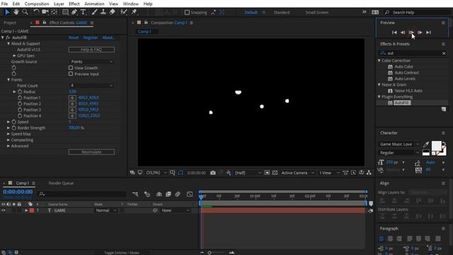
Task: Open Normal blending mode dropdown
Action: click(106, 210)
